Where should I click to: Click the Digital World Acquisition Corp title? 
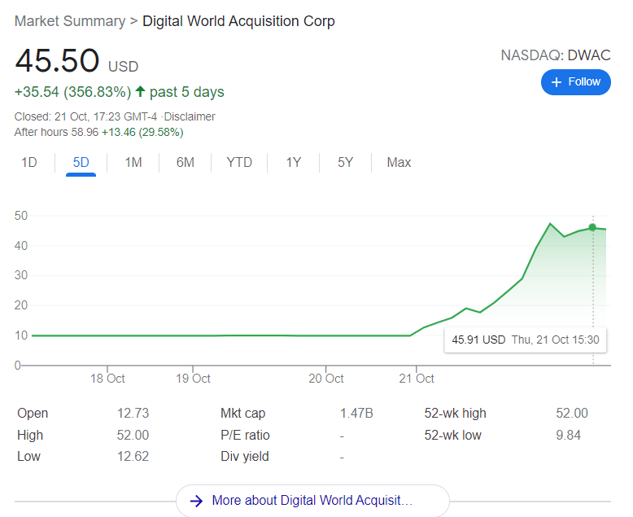pyautogui.click(x=238, y=21)
